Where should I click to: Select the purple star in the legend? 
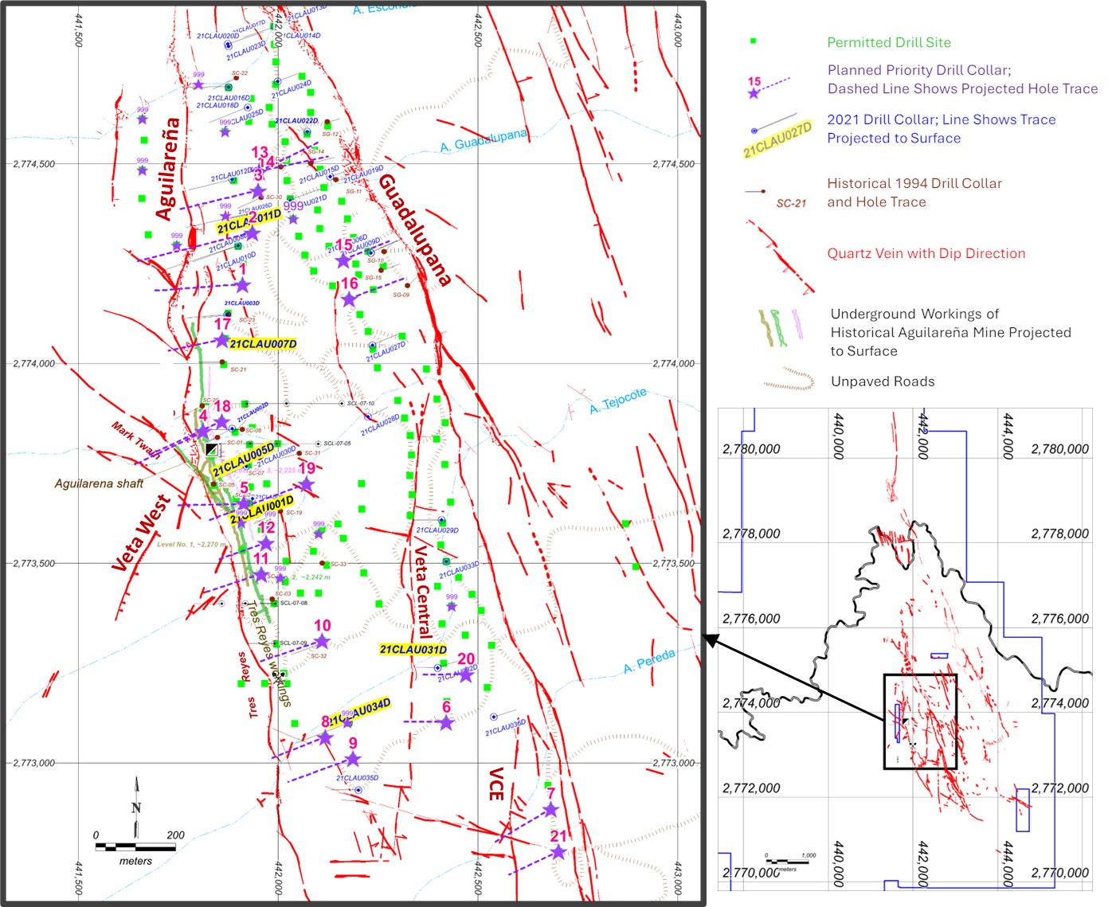754,93
